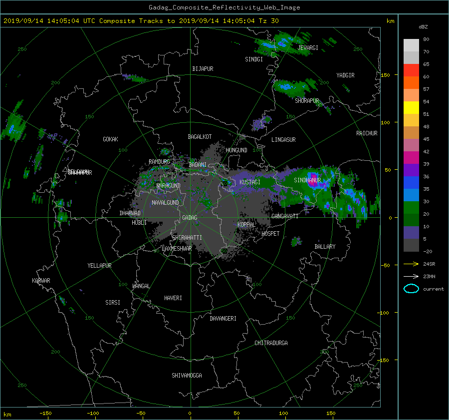Click the LAXMESHWAR label
Viewport: 449px width, 420px height.
click(177, 249)
